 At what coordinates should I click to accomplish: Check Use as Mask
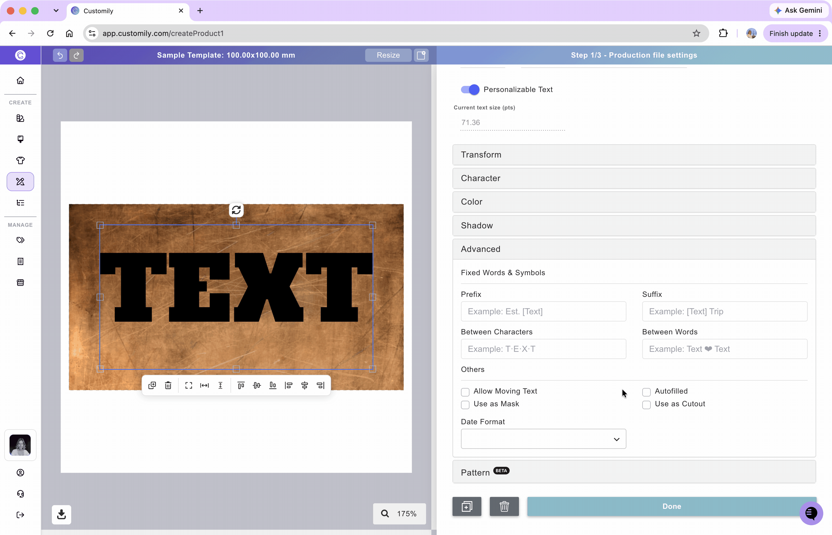pos(465,405)
